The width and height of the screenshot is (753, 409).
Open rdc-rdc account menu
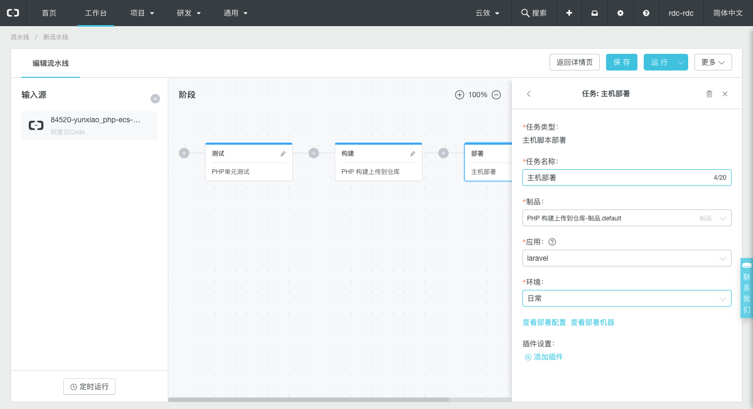pyautogui.click(x=681, y=13)
